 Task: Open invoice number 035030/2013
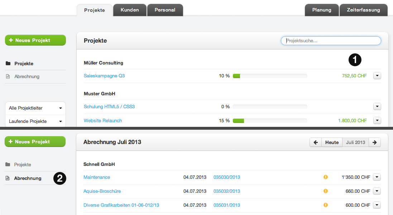227,177
